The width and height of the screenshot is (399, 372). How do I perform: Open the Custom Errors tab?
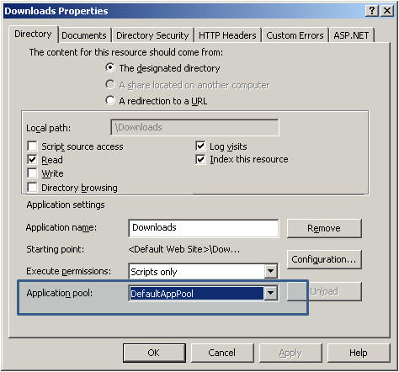click(295, 35)
